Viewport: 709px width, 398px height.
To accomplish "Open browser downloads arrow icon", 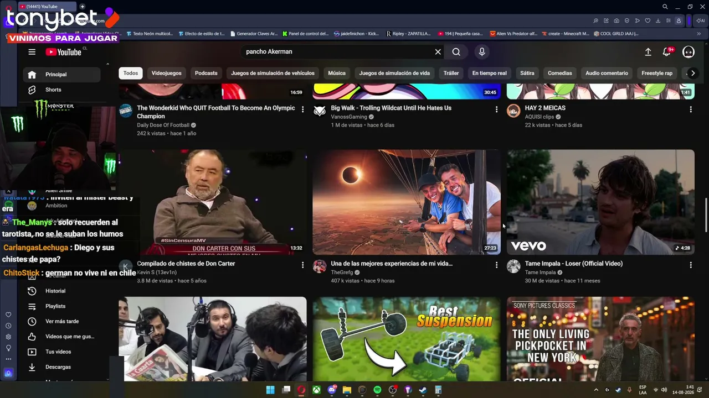I will pos(658,21).
